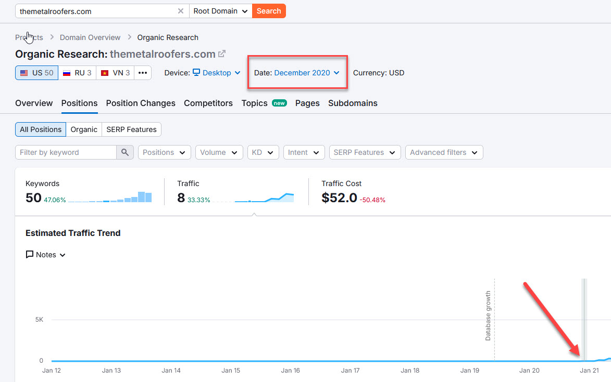The width and height of the screenshot is (611, 382).
Task: Open Date December 2020 dropdown
Action: click(x=307, y=73)
